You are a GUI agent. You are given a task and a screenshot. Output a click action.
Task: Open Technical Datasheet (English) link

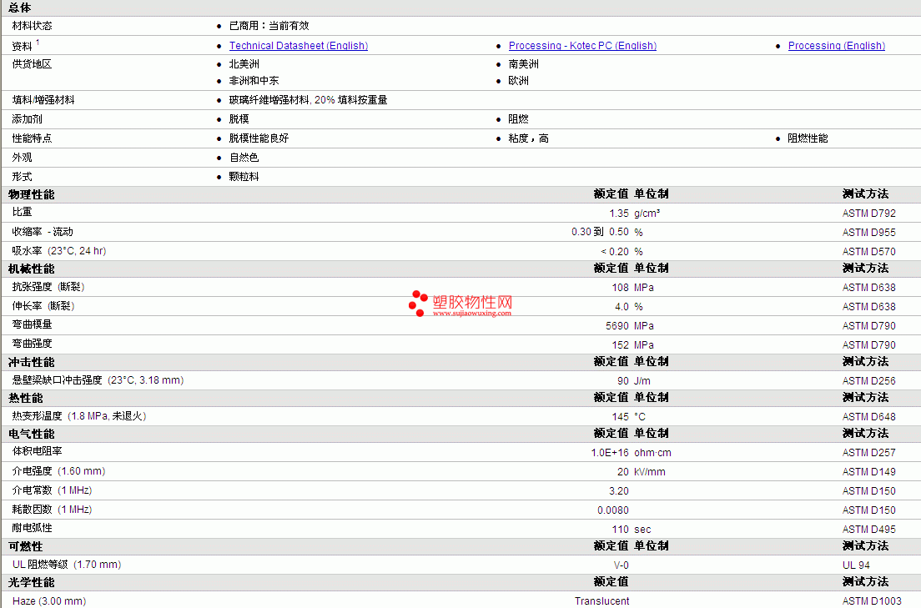299,46
